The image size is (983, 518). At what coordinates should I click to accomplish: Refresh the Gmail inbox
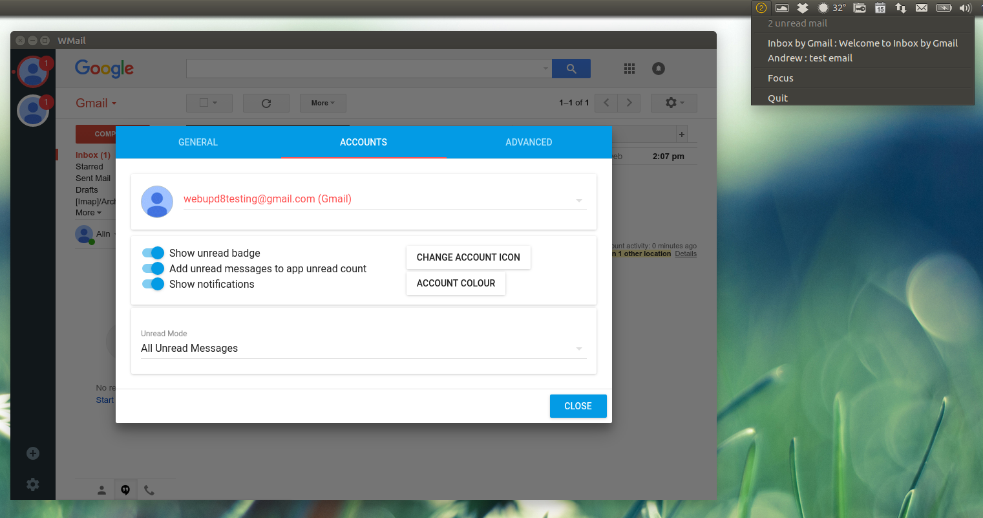(266, 102)
